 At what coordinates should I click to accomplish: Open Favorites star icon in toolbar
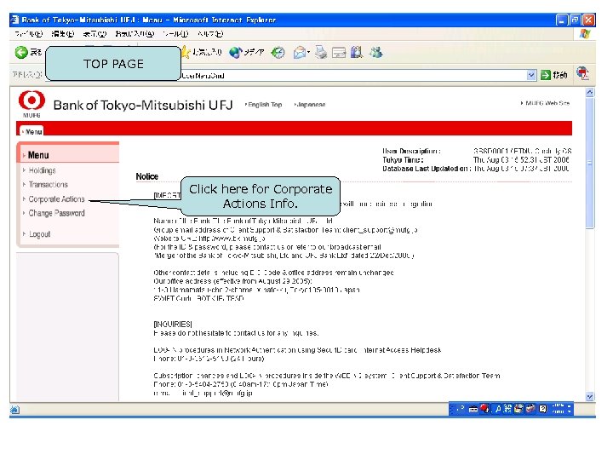click(x=186, y=52)
